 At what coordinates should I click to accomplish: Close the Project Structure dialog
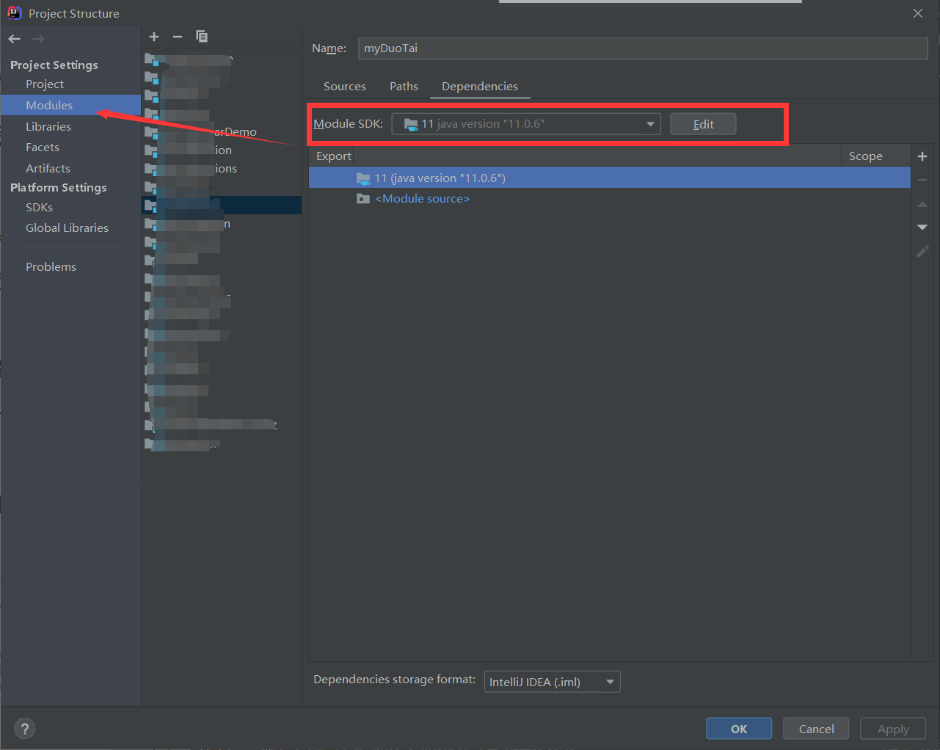pyautogui.click(x=918, y=13)
